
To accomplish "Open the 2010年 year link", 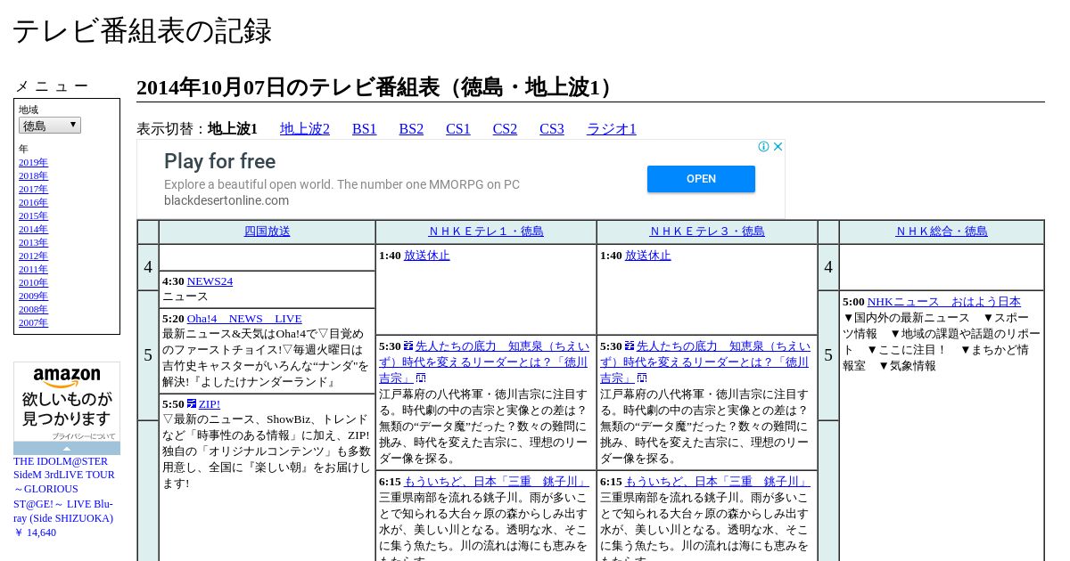I will click(33, 282).
